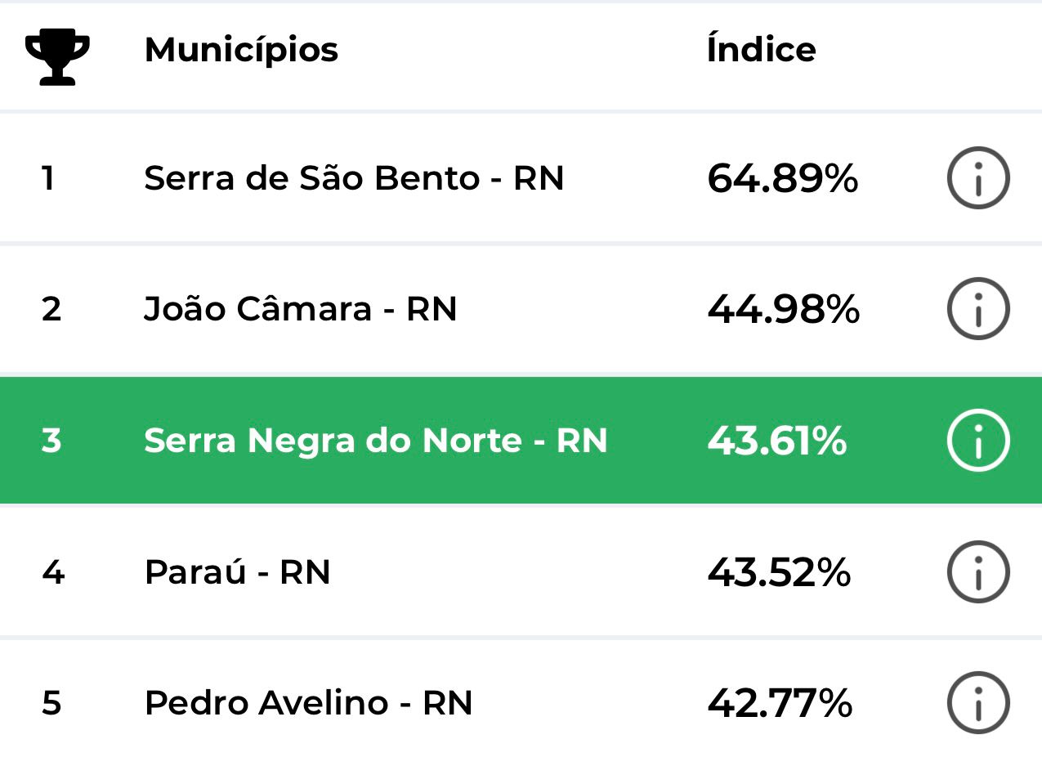Click the 64.89% index value
The height and width of the screenshot is (766, 1042).
tap(782, 178)
